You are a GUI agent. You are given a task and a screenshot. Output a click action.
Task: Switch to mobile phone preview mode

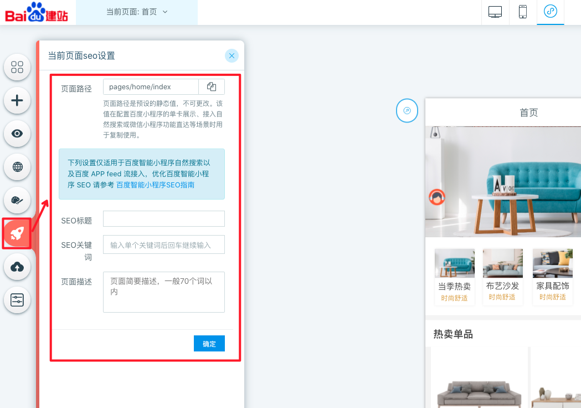523,12
